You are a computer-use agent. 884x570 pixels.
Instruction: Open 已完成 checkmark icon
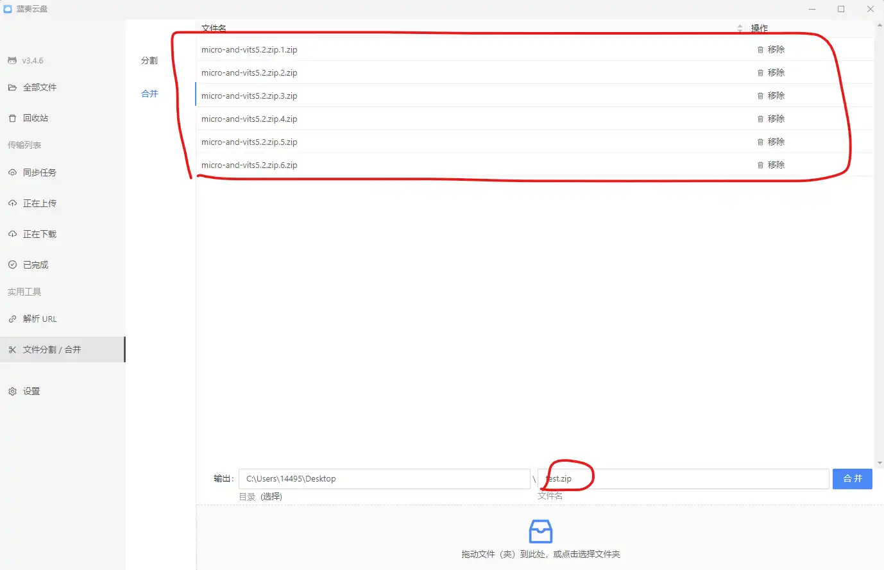pyautogui.click(x=12, y=265)
